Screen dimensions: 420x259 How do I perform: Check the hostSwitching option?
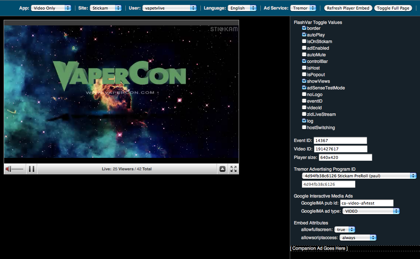click(304, 127)
